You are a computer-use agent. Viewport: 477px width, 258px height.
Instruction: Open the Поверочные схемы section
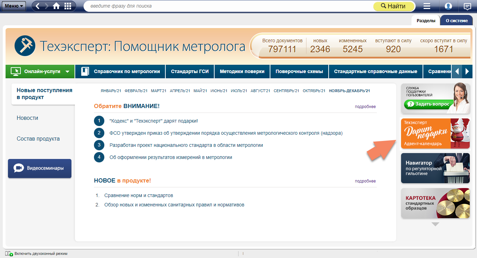click(x=299, y=72)
